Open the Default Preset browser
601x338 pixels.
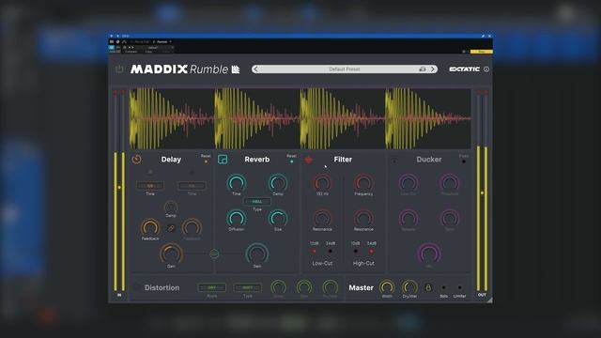[345, 69]
